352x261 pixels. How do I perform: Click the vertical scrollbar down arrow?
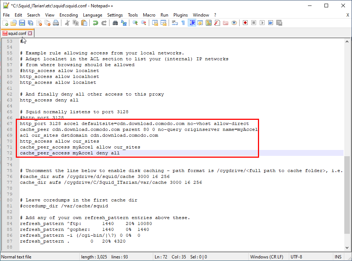pos(347,248)
